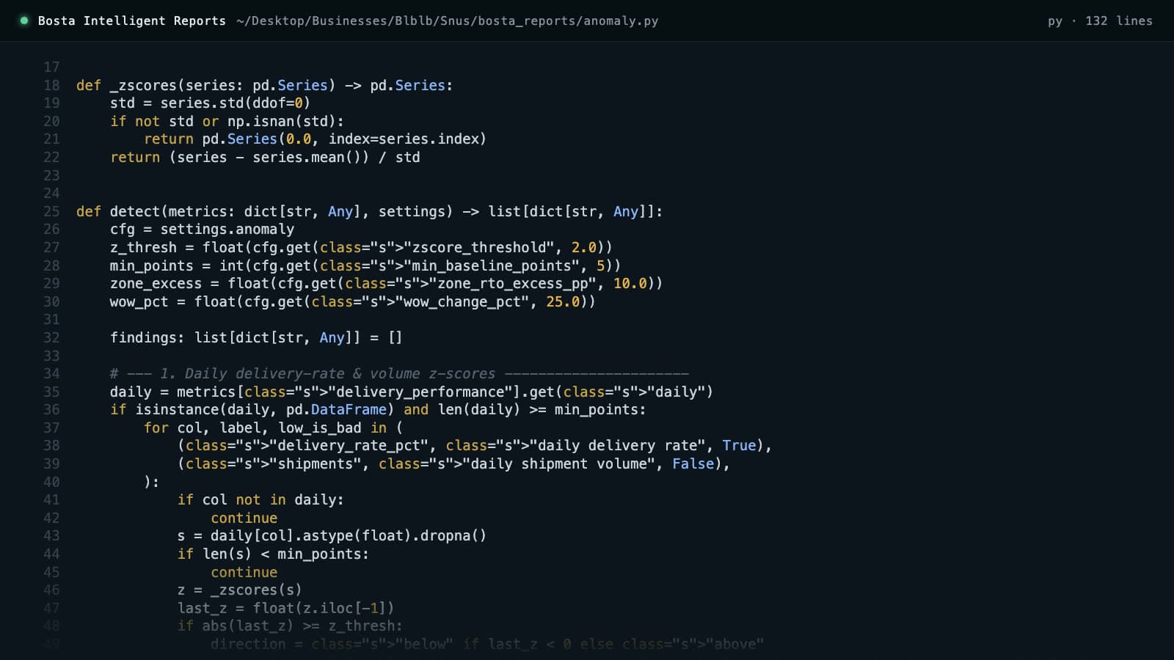1174x660 pixels.
Task: Click the detect function name
Action: (x=135, y=211)
